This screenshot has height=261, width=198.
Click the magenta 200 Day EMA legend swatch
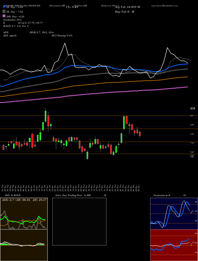[x=4, y=16]
